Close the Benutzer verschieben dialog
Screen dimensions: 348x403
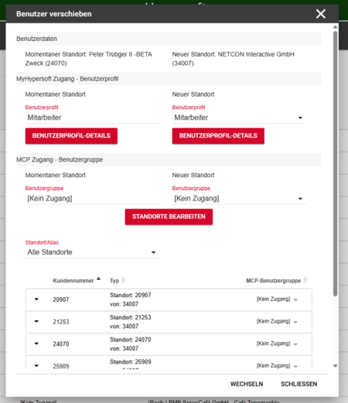coord(321,14)
